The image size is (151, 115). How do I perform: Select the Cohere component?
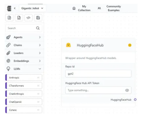pyautogui.click(x=24, y=110)
